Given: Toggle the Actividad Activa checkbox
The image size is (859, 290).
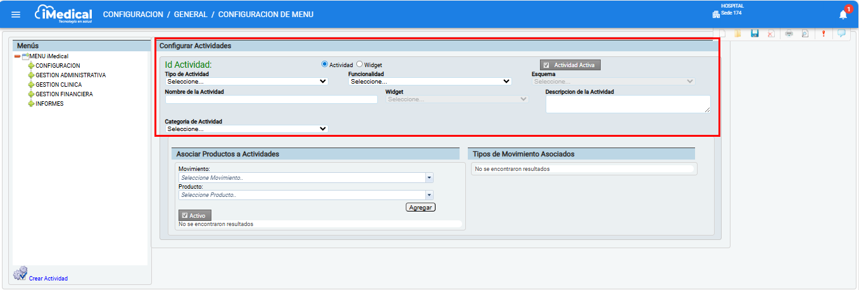Looking at the screenshot, I should (x=546, y=65).
